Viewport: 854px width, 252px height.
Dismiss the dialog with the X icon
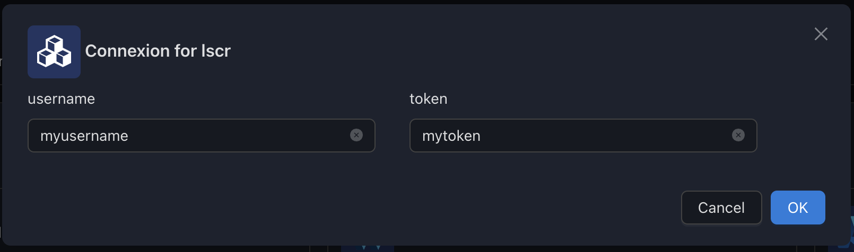click(821, 34)
